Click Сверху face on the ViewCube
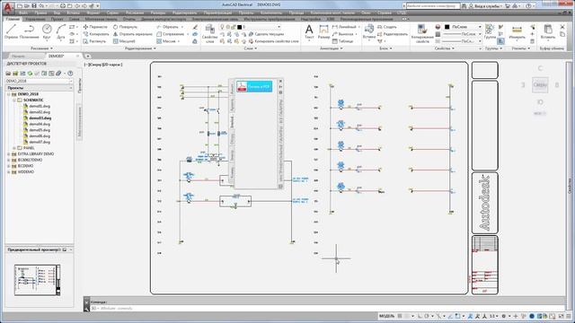Screen dimensions: 575x323 (x=540, y=85)
